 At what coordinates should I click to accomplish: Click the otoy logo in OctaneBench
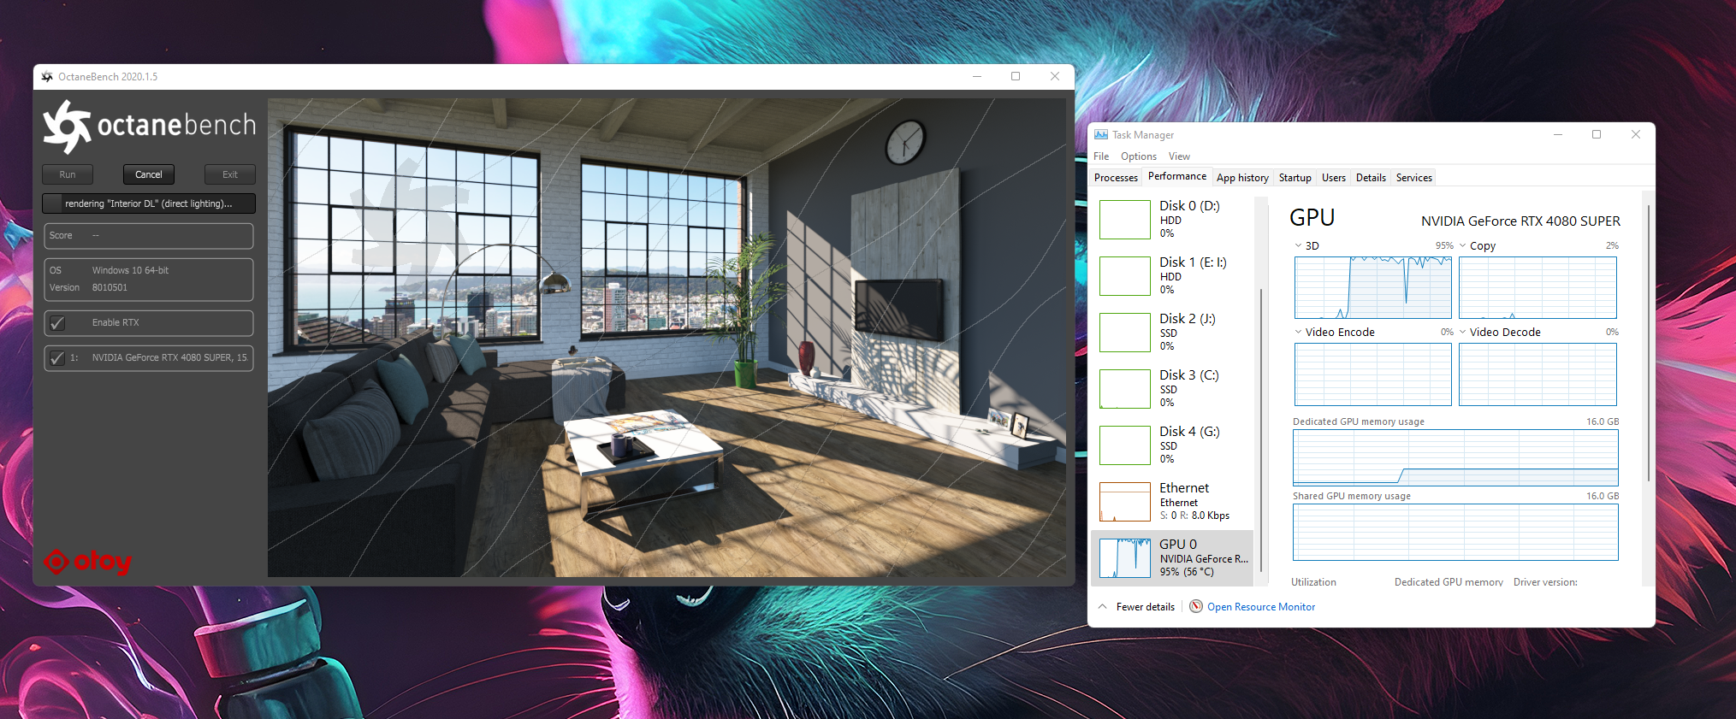pos(88,562)
